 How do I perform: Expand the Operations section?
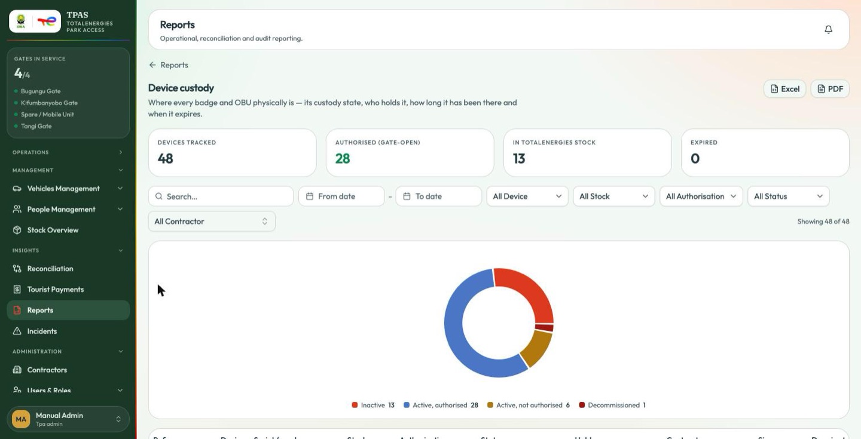click(x=68, y=152)
